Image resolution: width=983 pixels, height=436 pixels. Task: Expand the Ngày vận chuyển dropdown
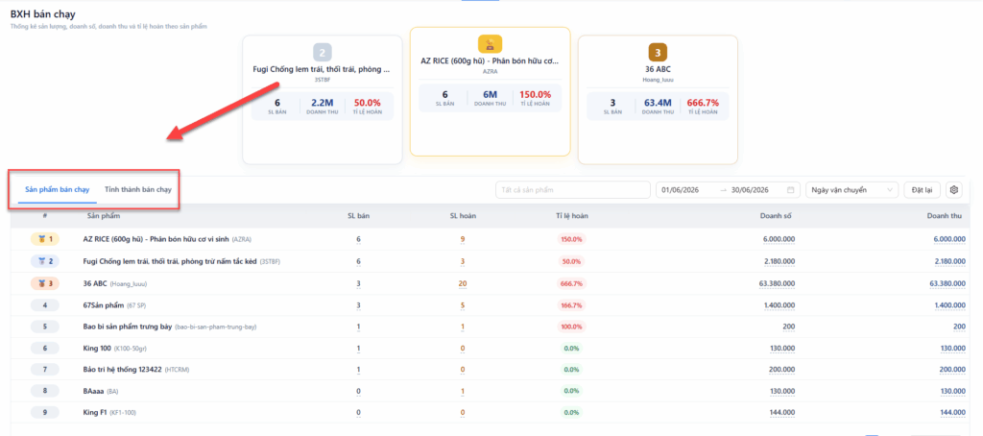pyautogui.click(x=851, y=189)
